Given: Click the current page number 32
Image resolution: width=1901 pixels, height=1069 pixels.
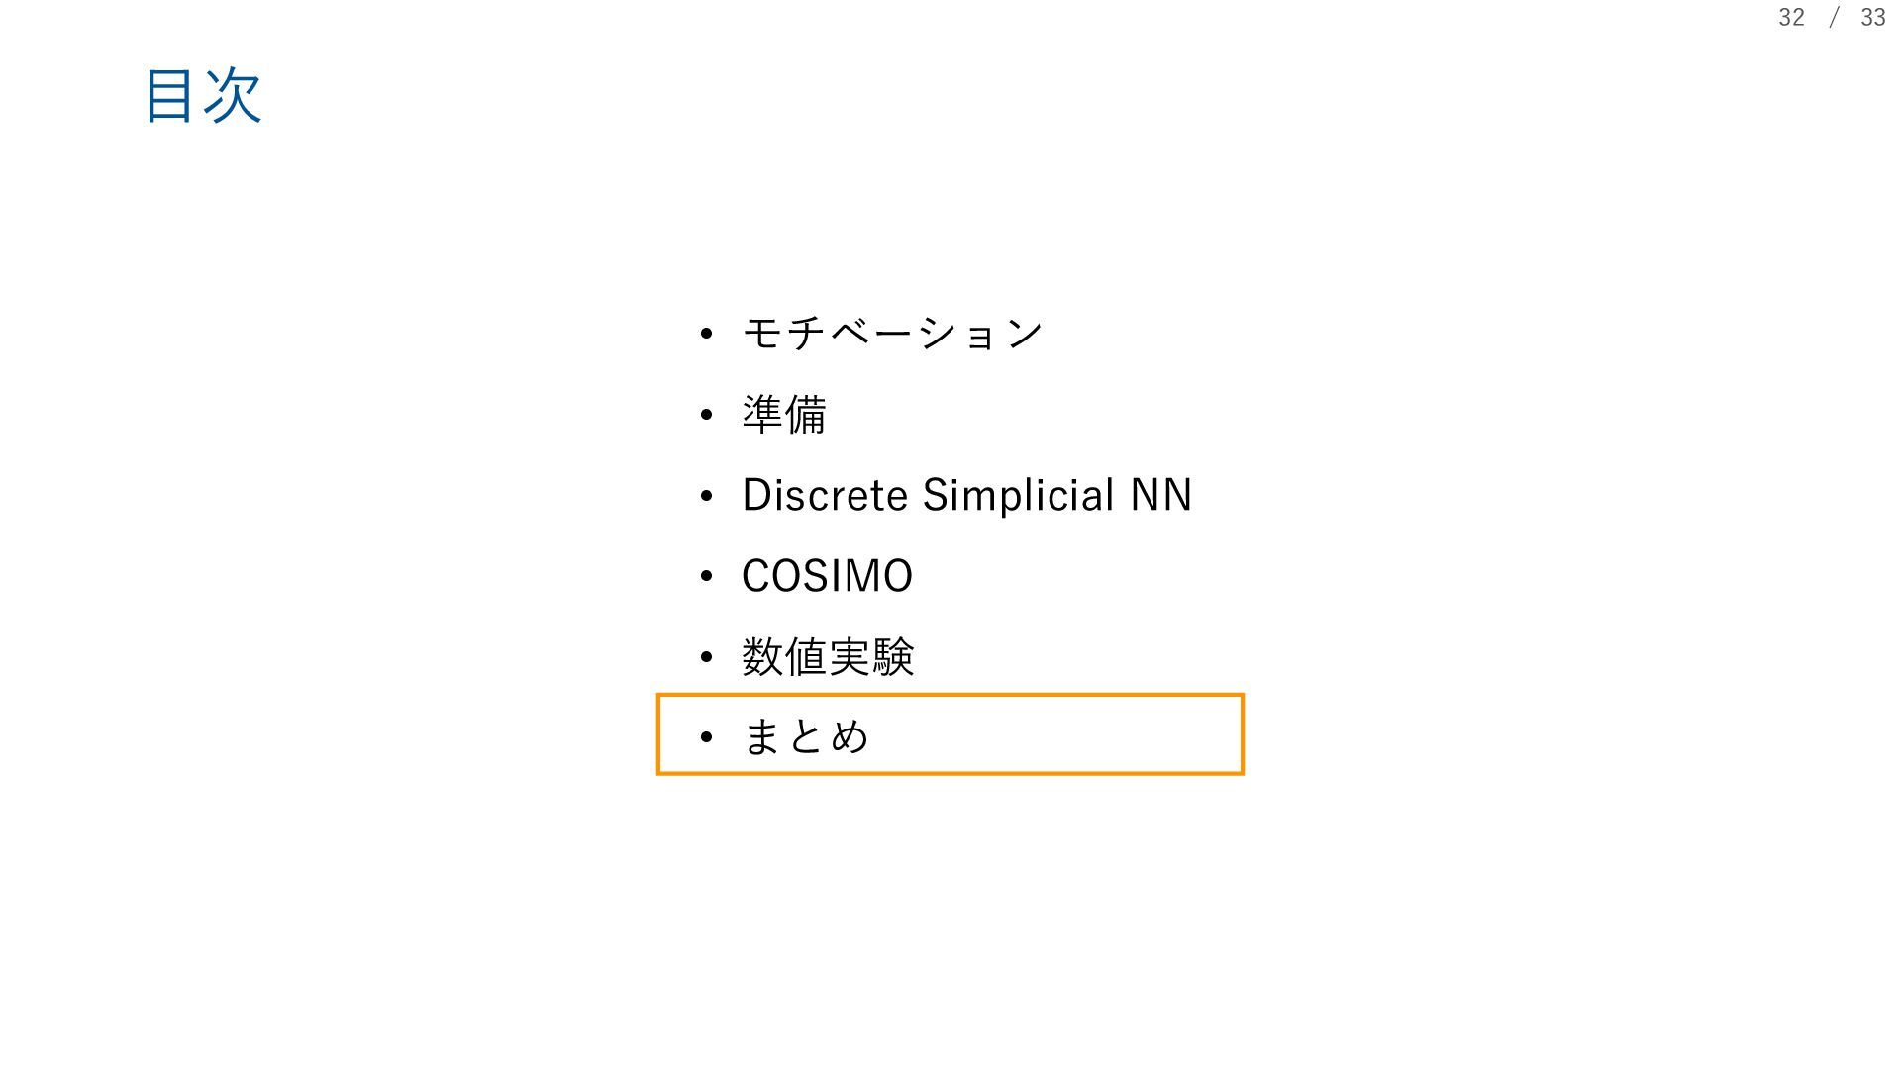Looking at the screenshot, I should 1791,18.
